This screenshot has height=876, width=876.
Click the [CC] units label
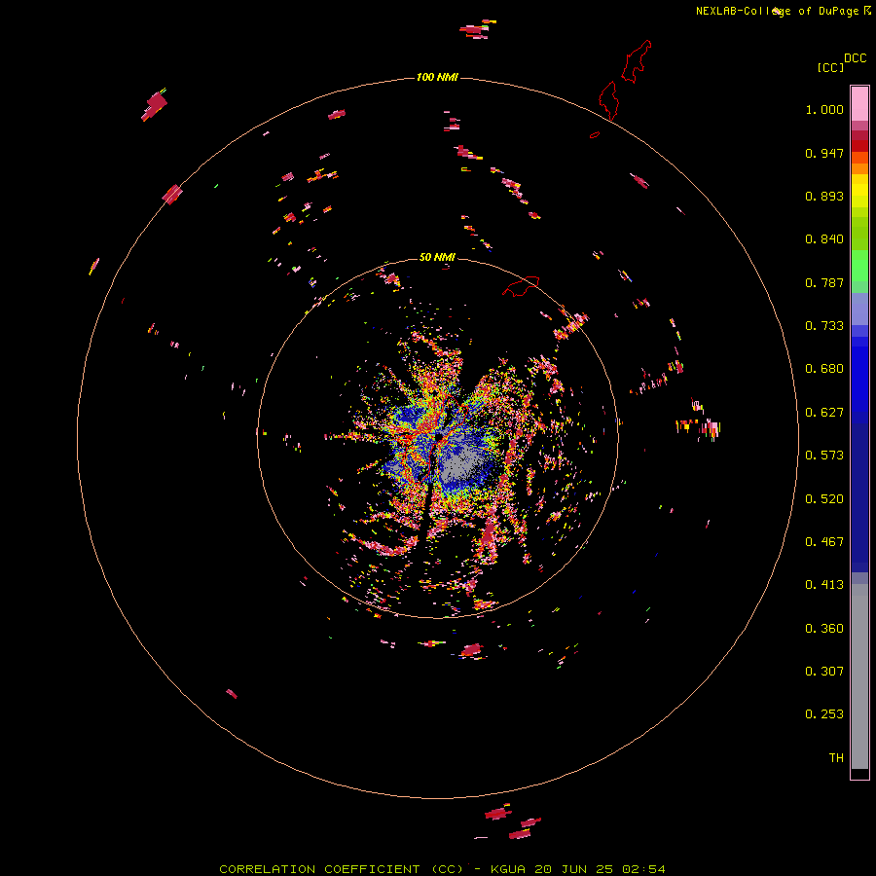(x=830, y=67)
